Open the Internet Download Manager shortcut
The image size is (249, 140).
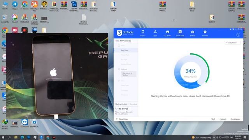point(5,124)
